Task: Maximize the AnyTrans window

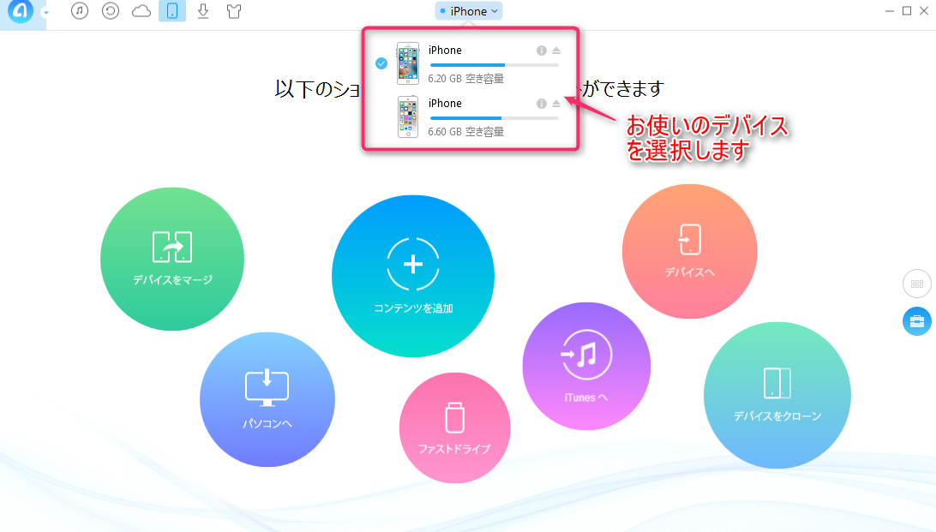Action: point(907,11)
